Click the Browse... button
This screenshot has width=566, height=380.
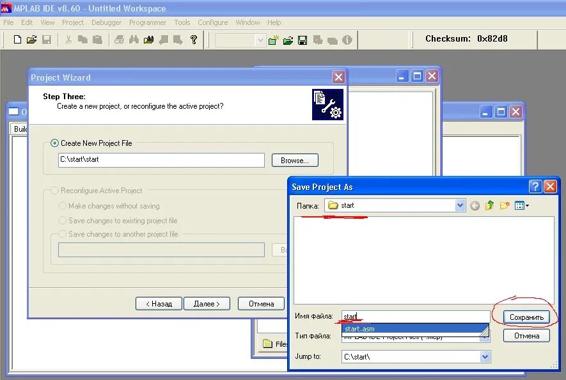click(x=295, y=161)
